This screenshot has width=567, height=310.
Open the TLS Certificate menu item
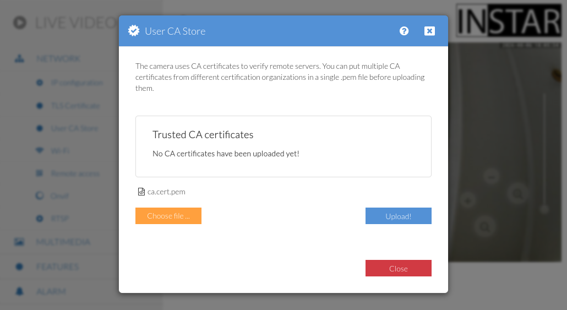[75, 106]
